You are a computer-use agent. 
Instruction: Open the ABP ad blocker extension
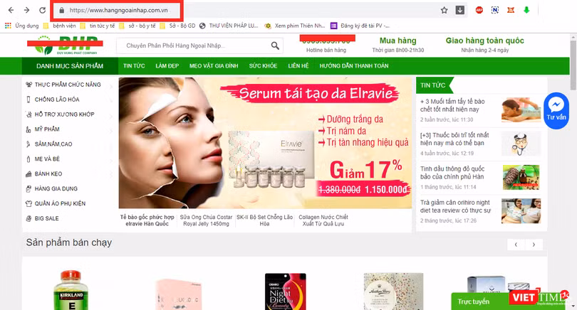[x=479, y=10]
